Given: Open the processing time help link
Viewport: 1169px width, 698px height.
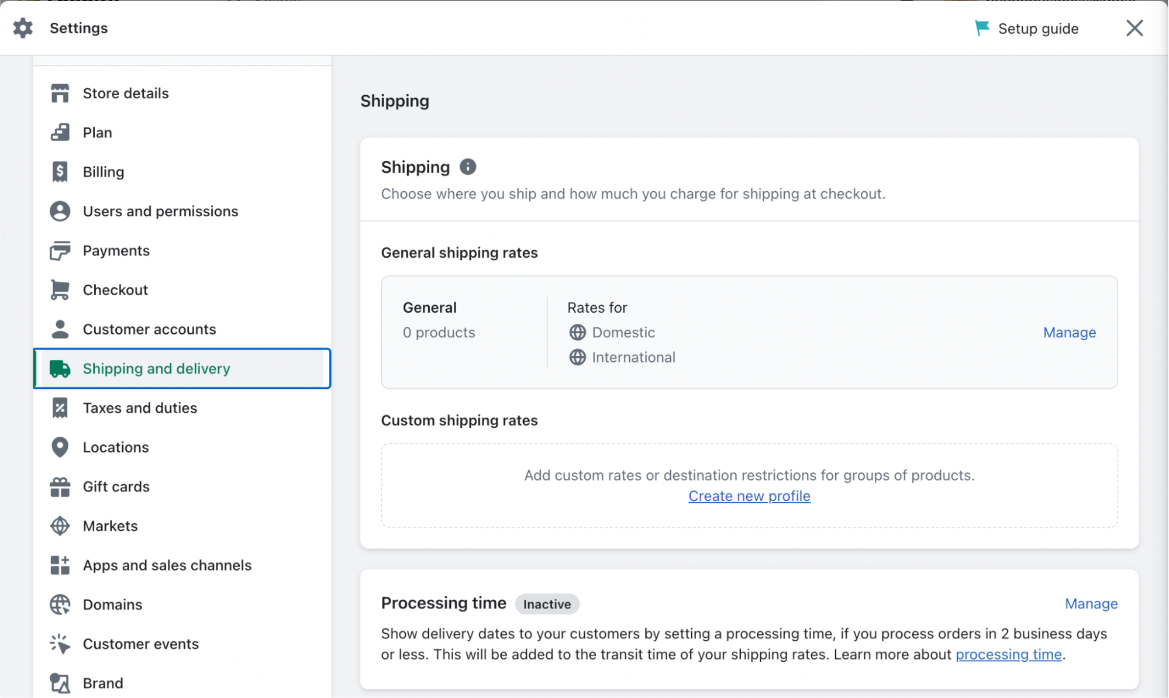Looking at the screenshot, I should coord(1008,654).
